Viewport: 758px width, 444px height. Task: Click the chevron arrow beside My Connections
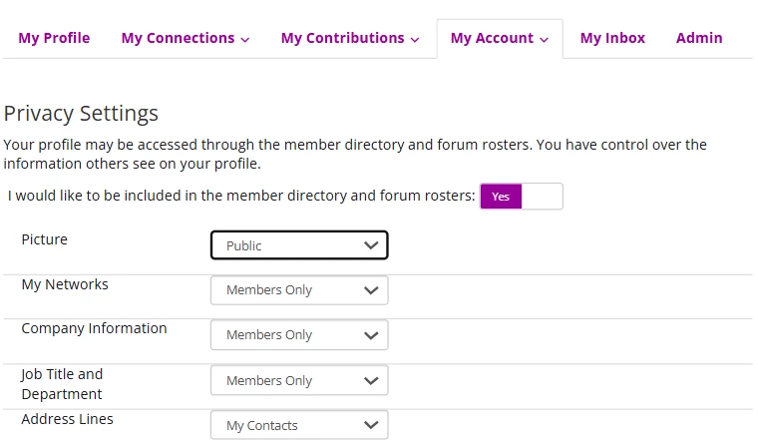244,39
